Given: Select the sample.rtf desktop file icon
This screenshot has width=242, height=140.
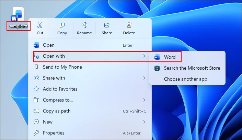Looking at the screenshot, I should (x=18, y=14).
